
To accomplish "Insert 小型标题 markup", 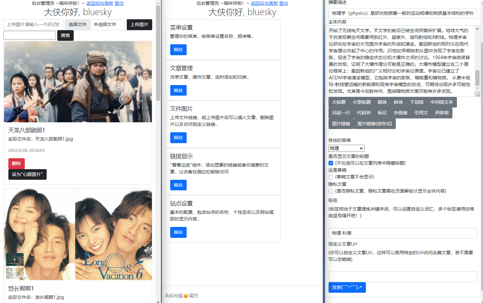I will (362, 102).
